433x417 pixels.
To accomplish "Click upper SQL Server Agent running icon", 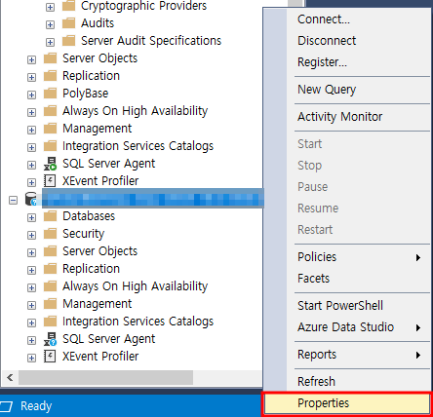I will (x=50, y=164).
